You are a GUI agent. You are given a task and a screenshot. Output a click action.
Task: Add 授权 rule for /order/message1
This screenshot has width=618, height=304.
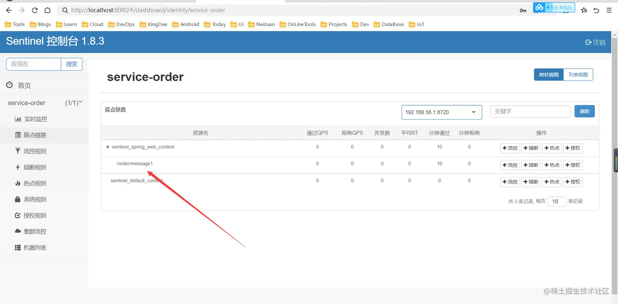click(573, 165)
